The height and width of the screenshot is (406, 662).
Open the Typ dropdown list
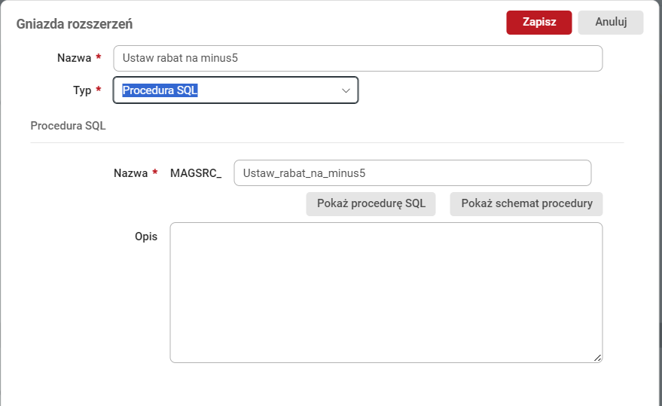pos(236,90)
